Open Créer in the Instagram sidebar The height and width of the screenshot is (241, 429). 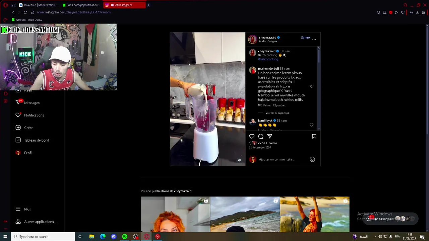[24, 128]
